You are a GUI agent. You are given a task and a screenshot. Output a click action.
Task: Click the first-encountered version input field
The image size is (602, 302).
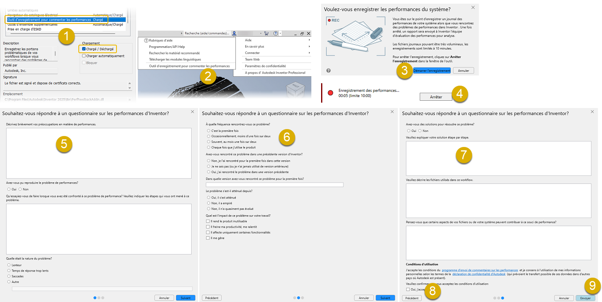pos(275,185)
